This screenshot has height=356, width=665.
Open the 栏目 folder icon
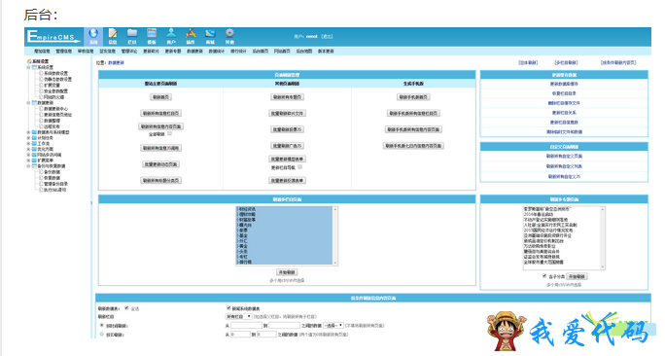tap(132, 36)
